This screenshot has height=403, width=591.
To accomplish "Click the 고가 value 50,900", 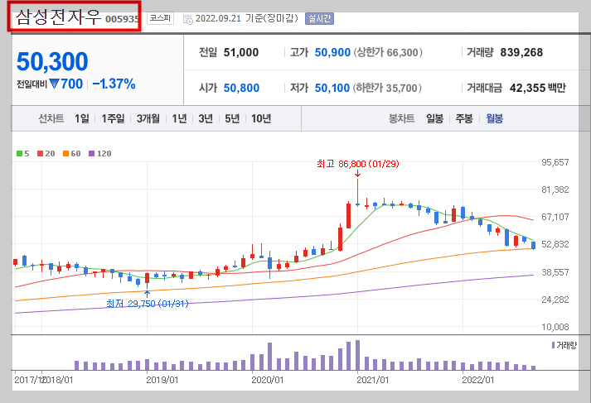I will click(332, 52).
